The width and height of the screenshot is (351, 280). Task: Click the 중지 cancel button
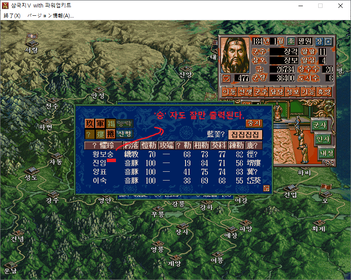254,123
